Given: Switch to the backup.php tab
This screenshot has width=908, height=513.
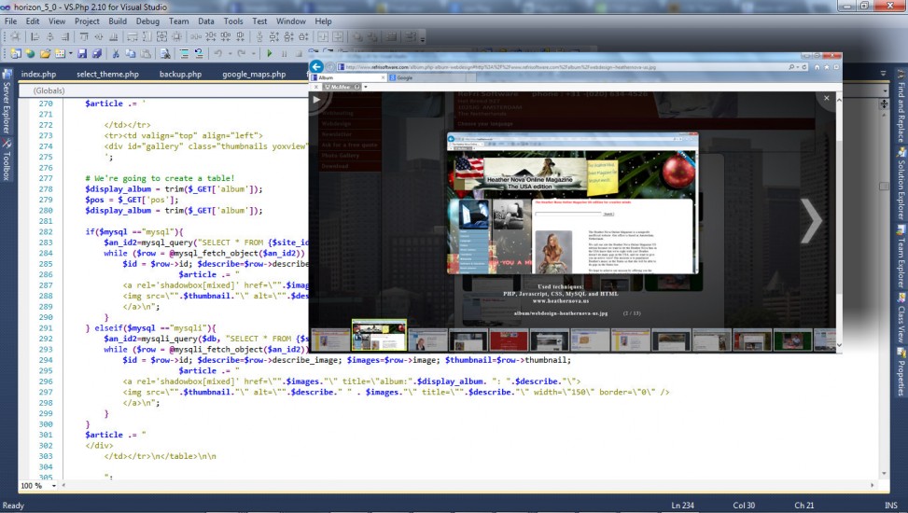Looking at the screenshot, I should pos(180,74).
